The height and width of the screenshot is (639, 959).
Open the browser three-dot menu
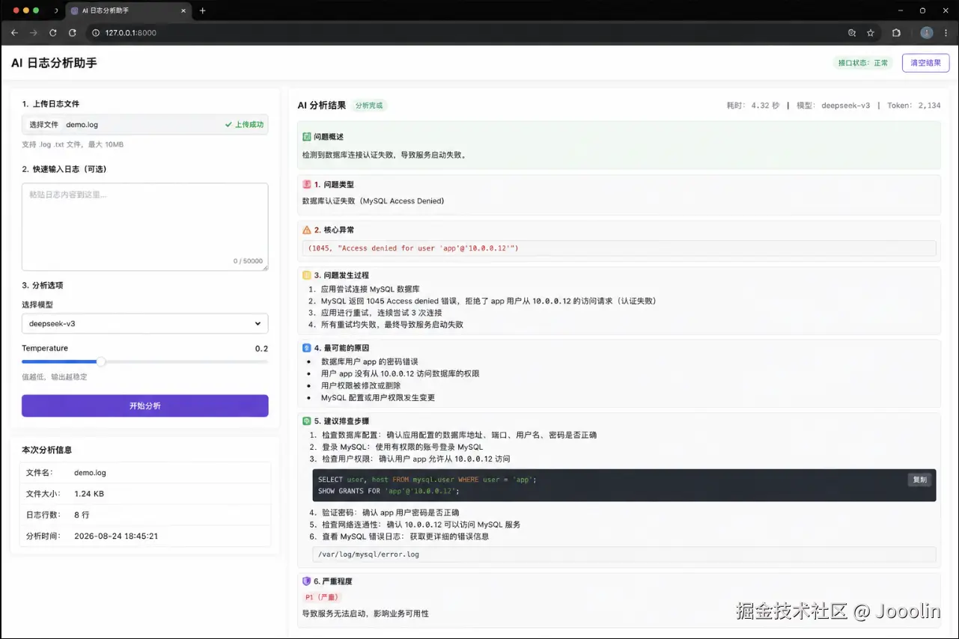point(946,33)
